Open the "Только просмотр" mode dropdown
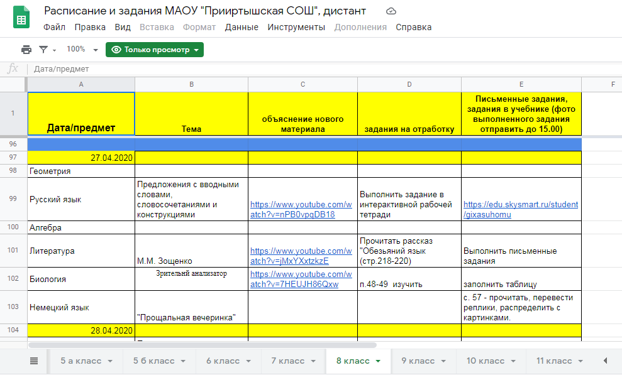The image size is (622, 375). [x=155, y=50]
